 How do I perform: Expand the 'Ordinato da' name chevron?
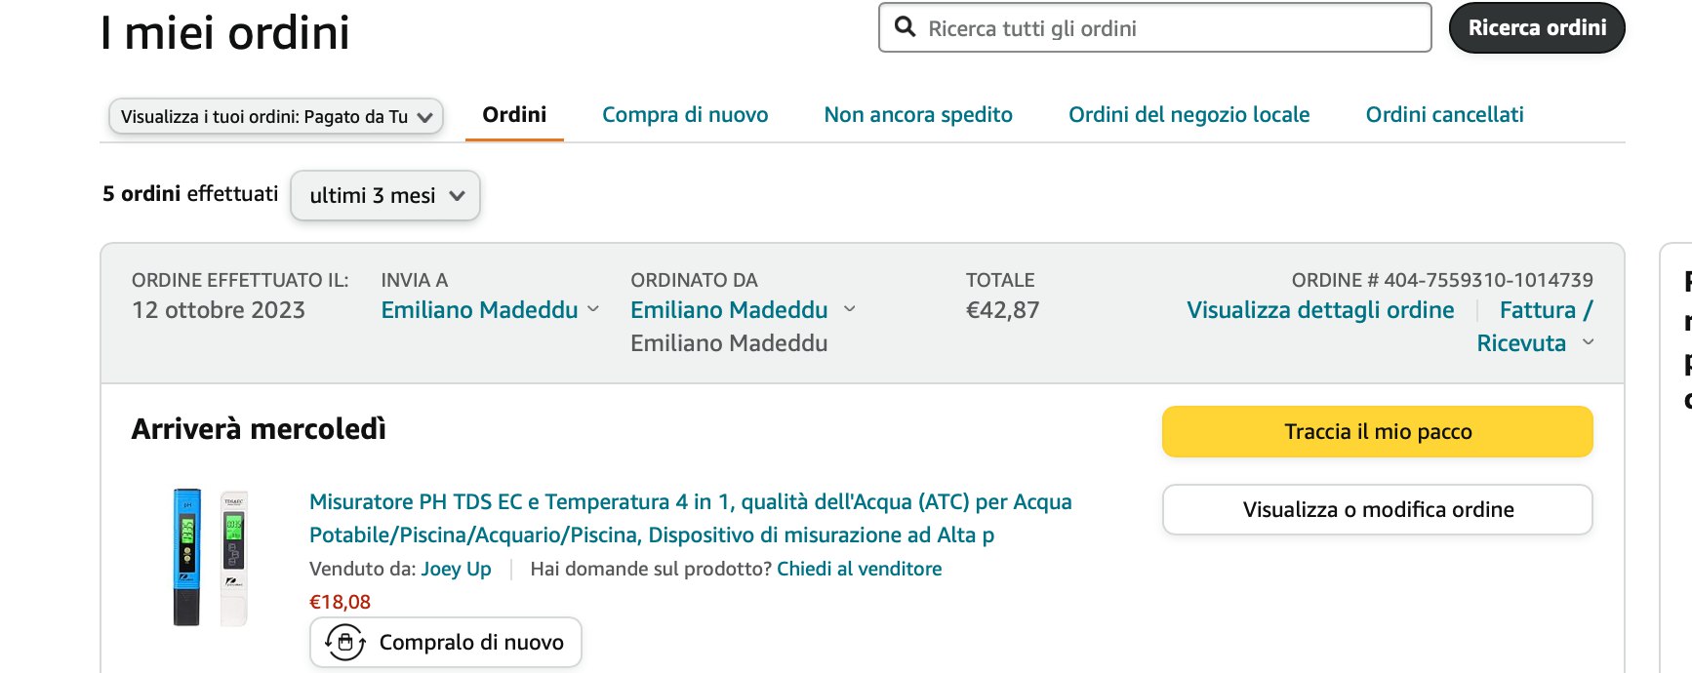tap(849, 309)
